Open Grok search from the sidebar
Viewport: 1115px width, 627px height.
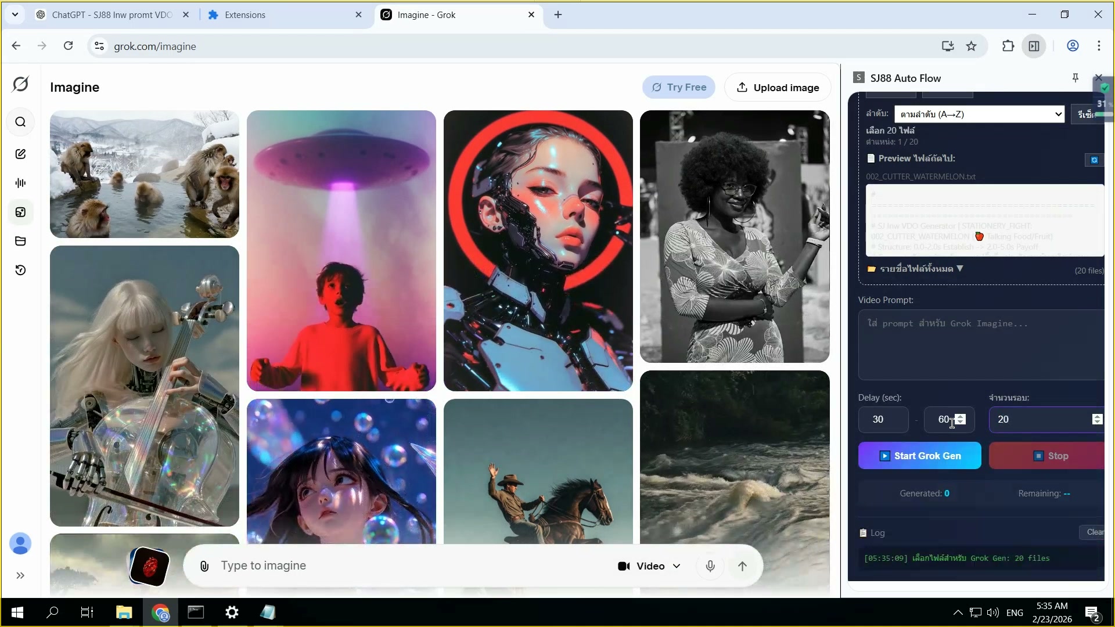[21, 122]
